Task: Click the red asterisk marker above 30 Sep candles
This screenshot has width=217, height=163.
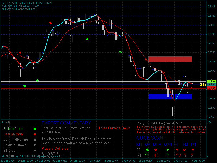Action: pyautogui.click(x=51, y=23)
